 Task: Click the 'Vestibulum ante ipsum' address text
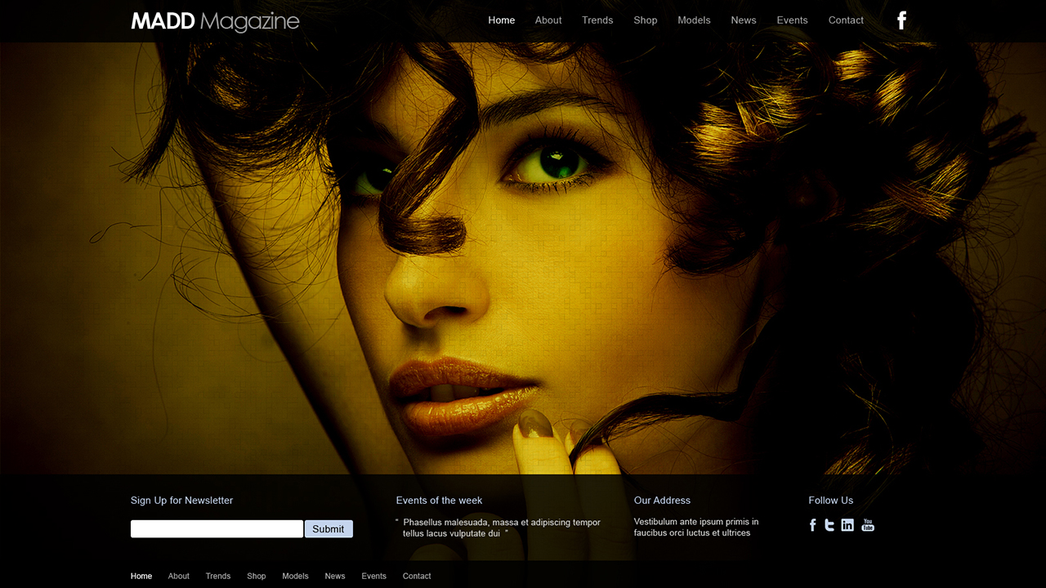tap(696, 528)
